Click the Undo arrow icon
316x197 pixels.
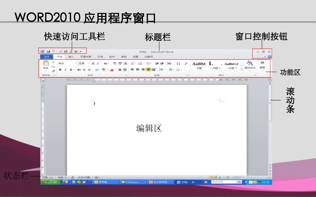(x=54, y=51)
